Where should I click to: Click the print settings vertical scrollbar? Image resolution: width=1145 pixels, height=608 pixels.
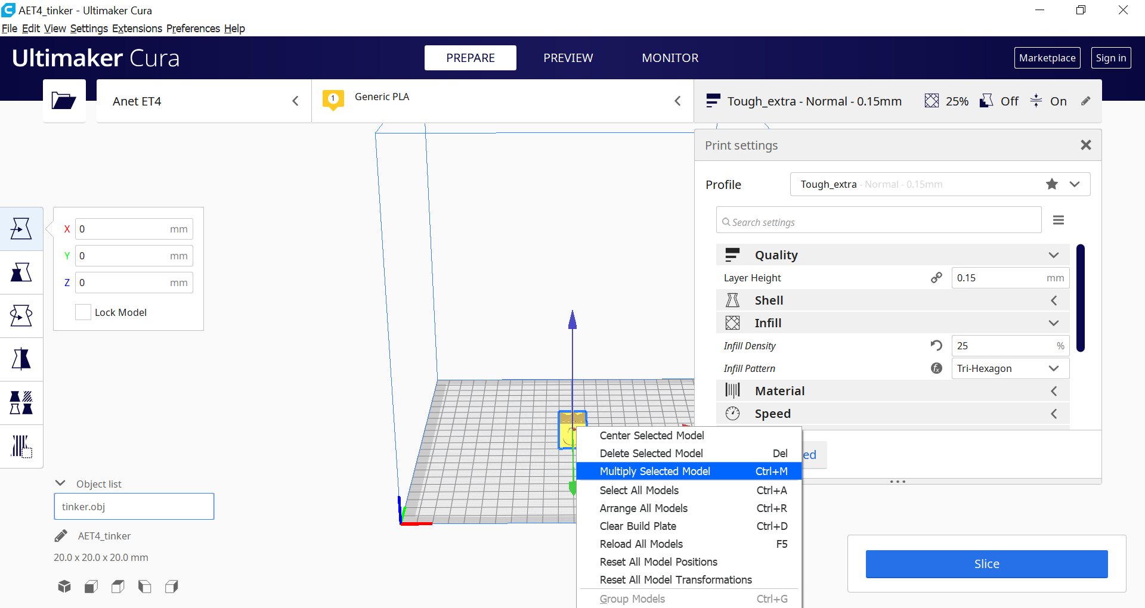click(x=1081, y=298)
